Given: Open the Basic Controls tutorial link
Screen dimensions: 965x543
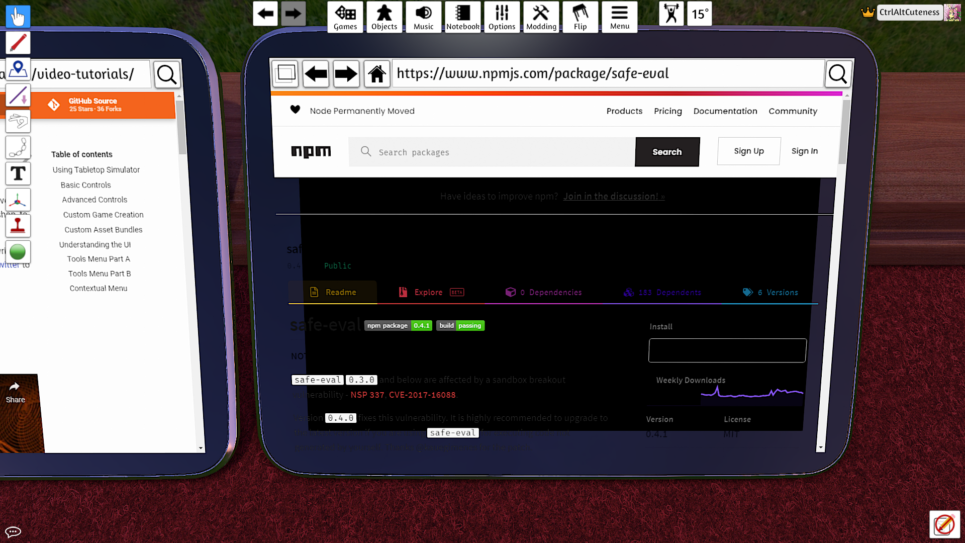Looking at the screenshot, I should point(85,185).
